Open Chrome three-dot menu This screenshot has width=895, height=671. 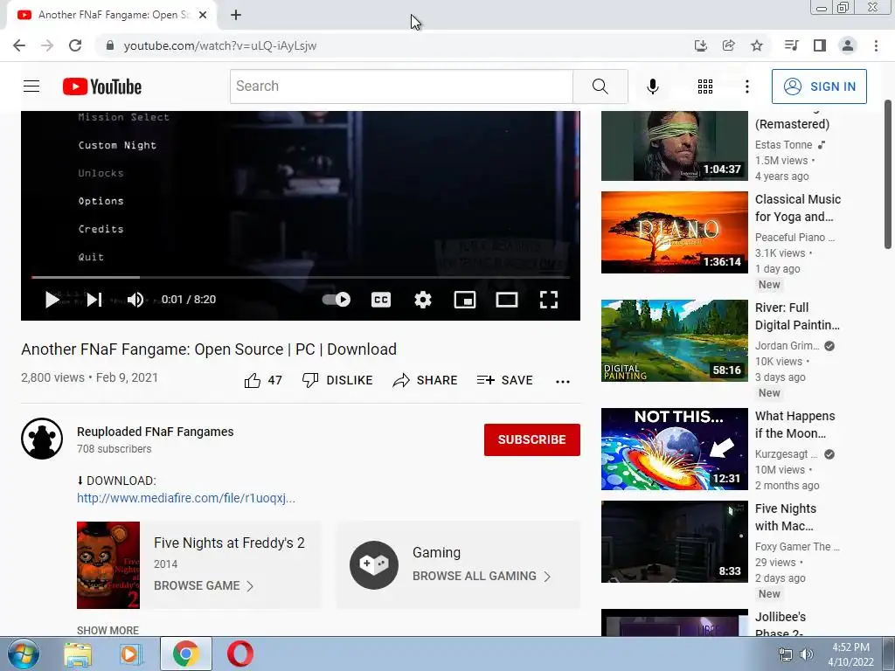point(876,45)
